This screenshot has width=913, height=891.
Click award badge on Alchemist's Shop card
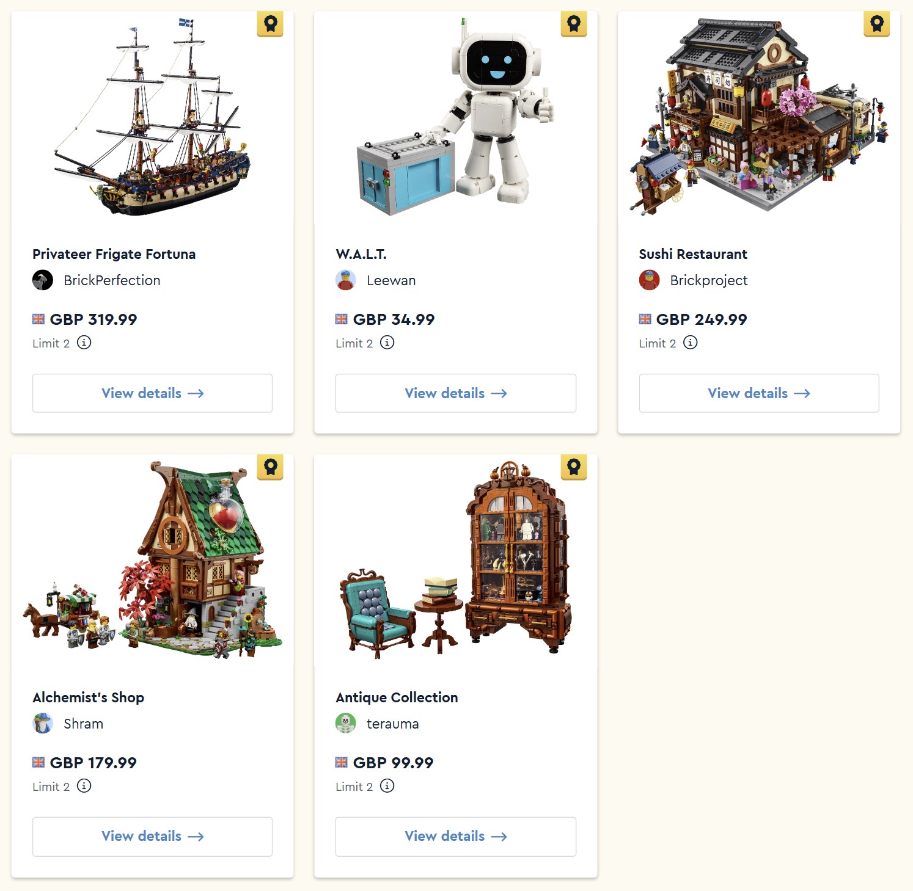(x=270, y=467)
